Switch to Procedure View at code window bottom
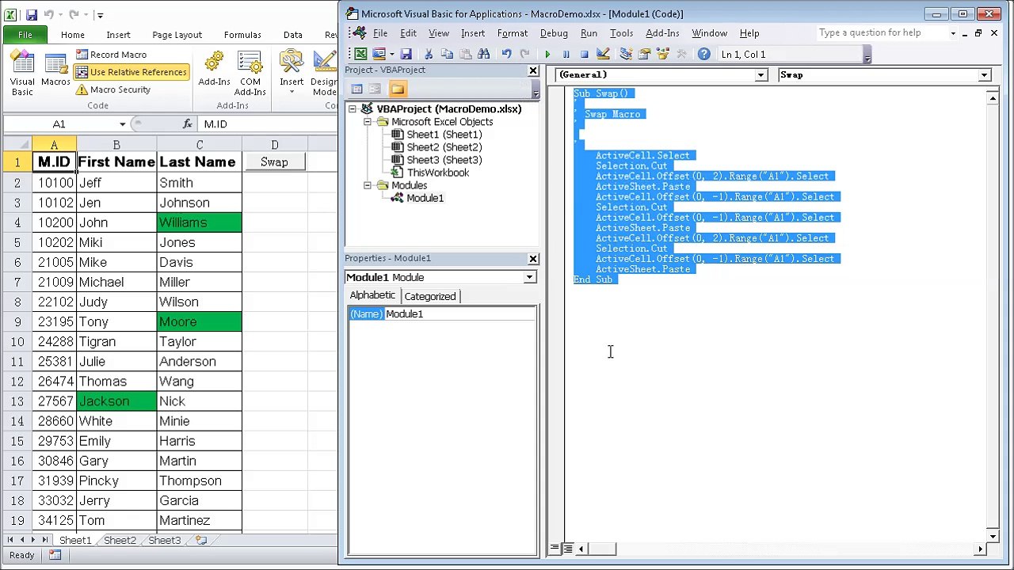 pyautogui.click(x=555, y=549)
